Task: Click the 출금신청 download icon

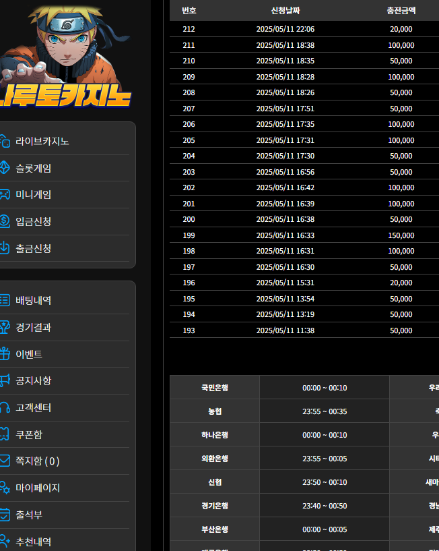Action: pos(5,248)
